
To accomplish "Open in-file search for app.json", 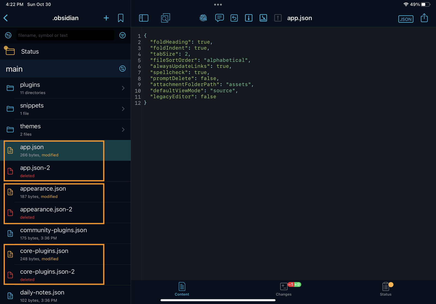I will click(x=165, y=18).
